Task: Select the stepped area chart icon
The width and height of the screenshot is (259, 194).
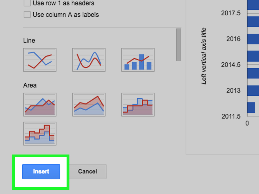Action: (138, 105)
